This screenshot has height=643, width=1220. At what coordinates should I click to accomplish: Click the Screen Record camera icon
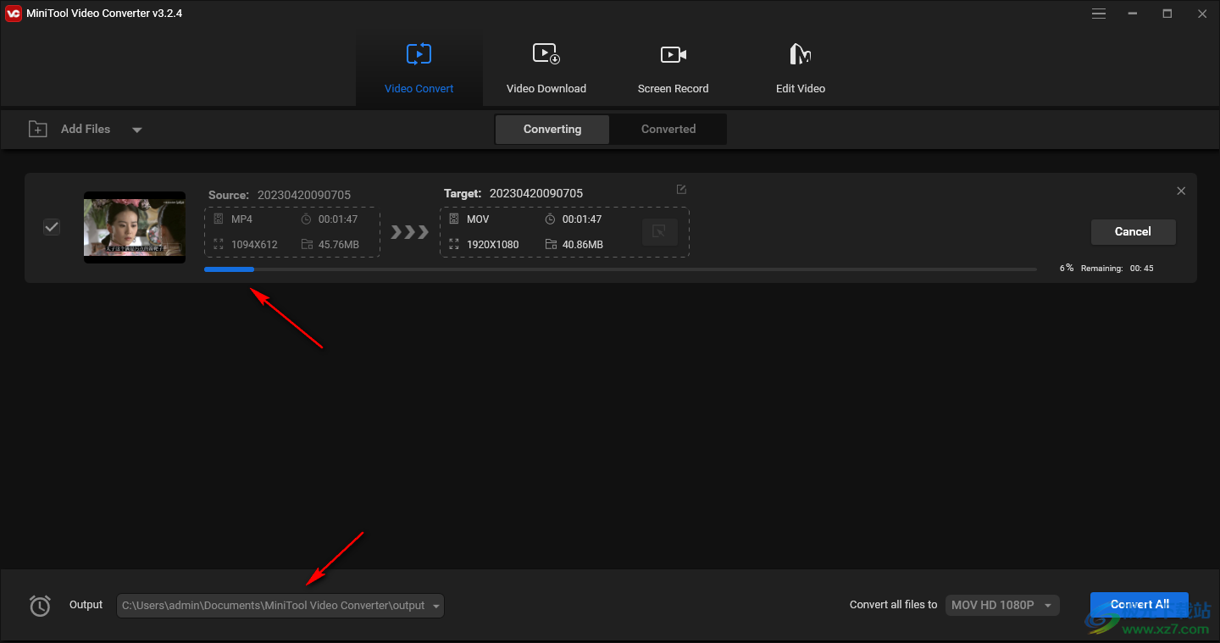point(674,54)
